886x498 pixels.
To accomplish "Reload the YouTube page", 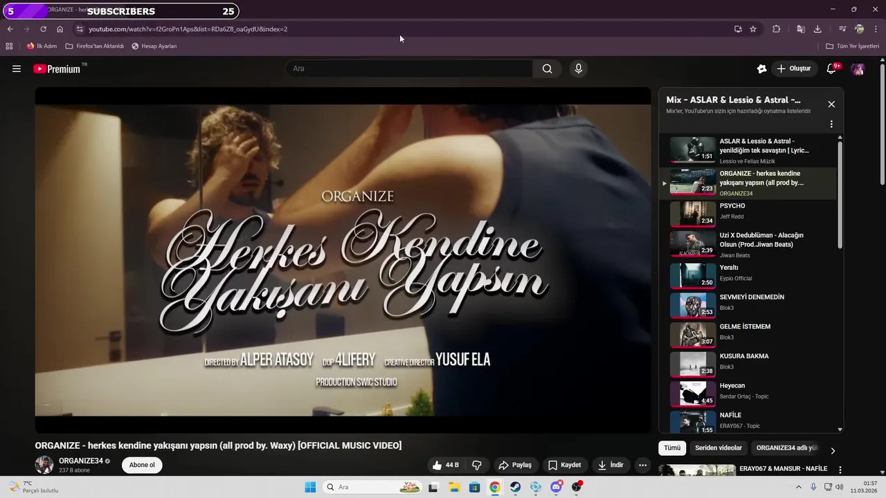I will 43,29.
